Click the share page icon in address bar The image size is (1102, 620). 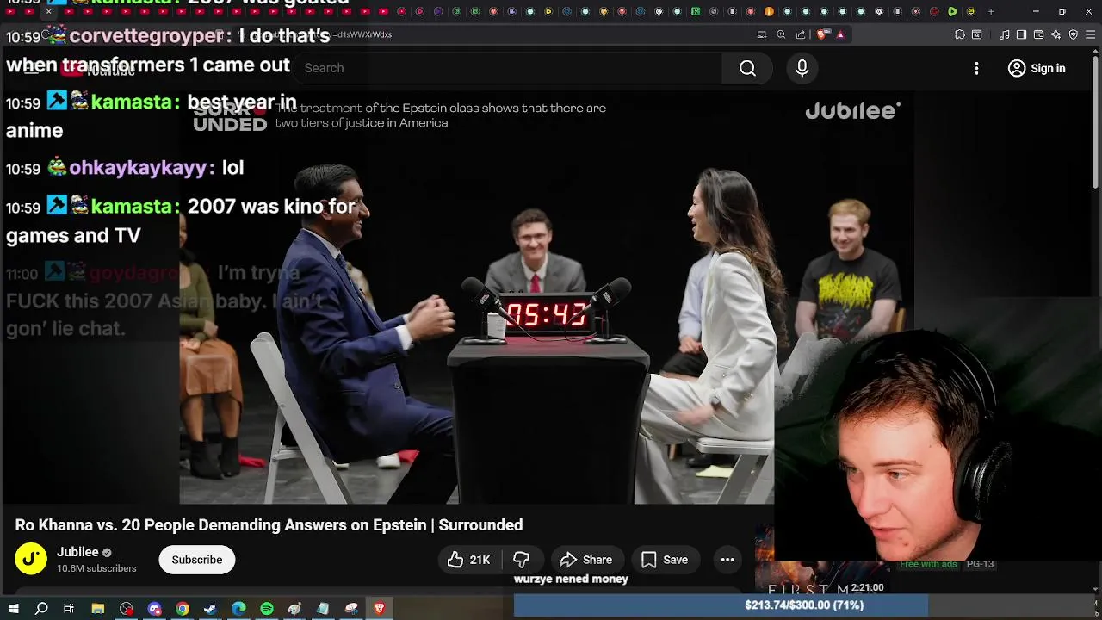click(x=801, y=34)
